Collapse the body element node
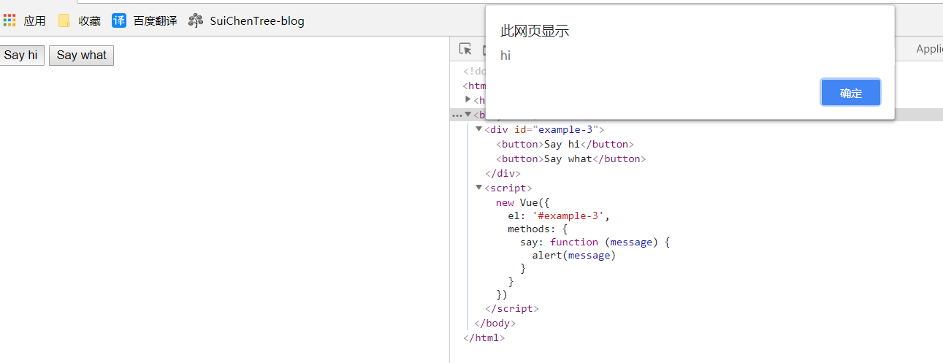The height and width of the screenshot is (363, 943). coord(468,114)
